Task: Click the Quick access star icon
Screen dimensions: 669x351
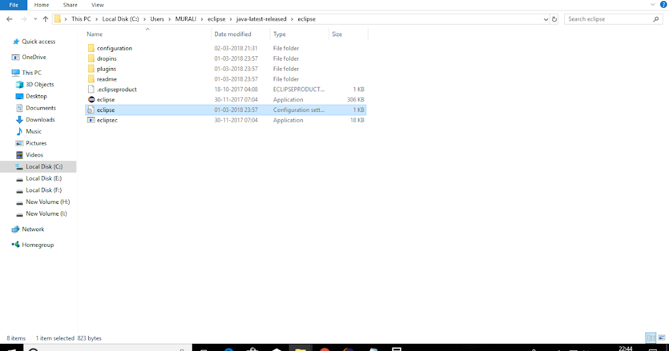Action: pyautogui.click(x=16, y=42)
